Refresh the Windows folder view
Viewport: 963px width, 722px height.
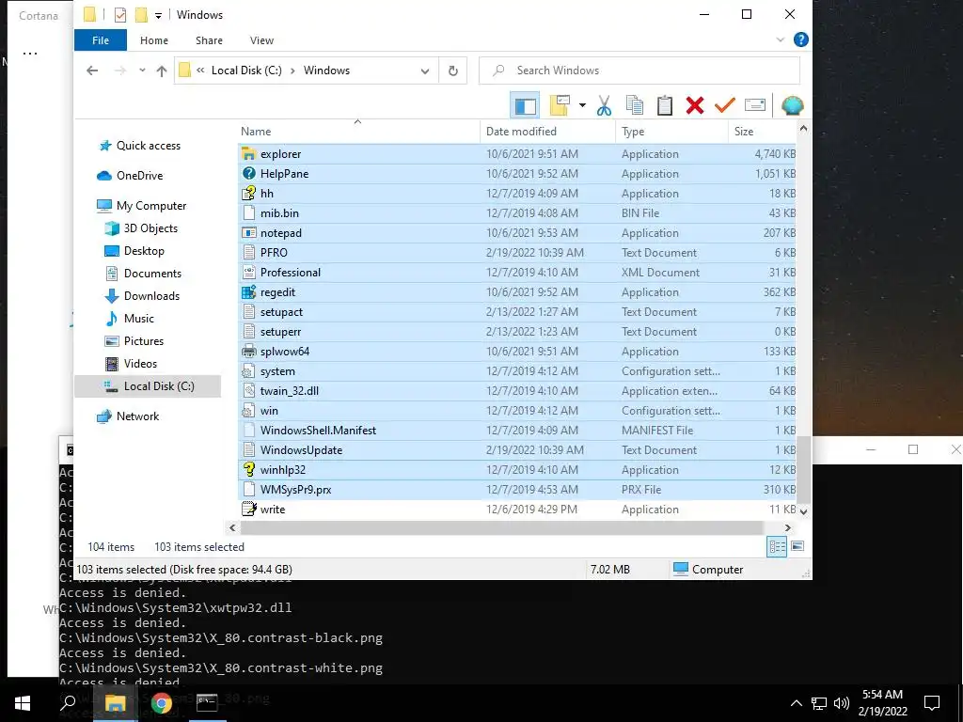[453, 71]
